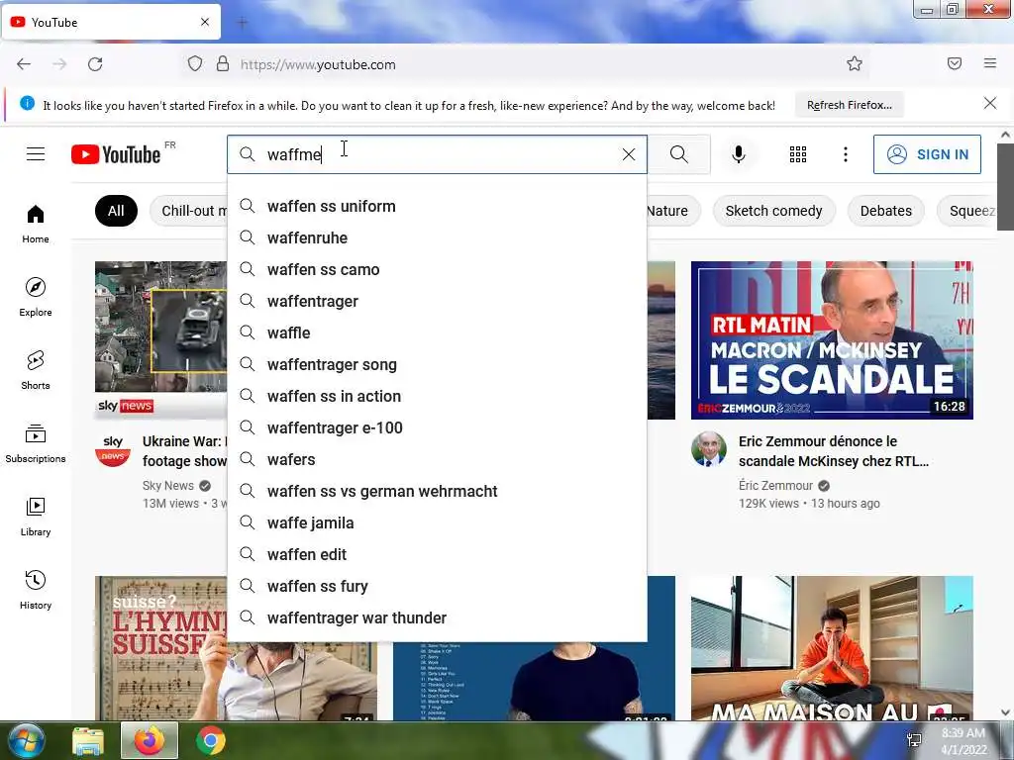
Task: Choose suggestion 'waffen ss in action'
Action: click(437, 396)
